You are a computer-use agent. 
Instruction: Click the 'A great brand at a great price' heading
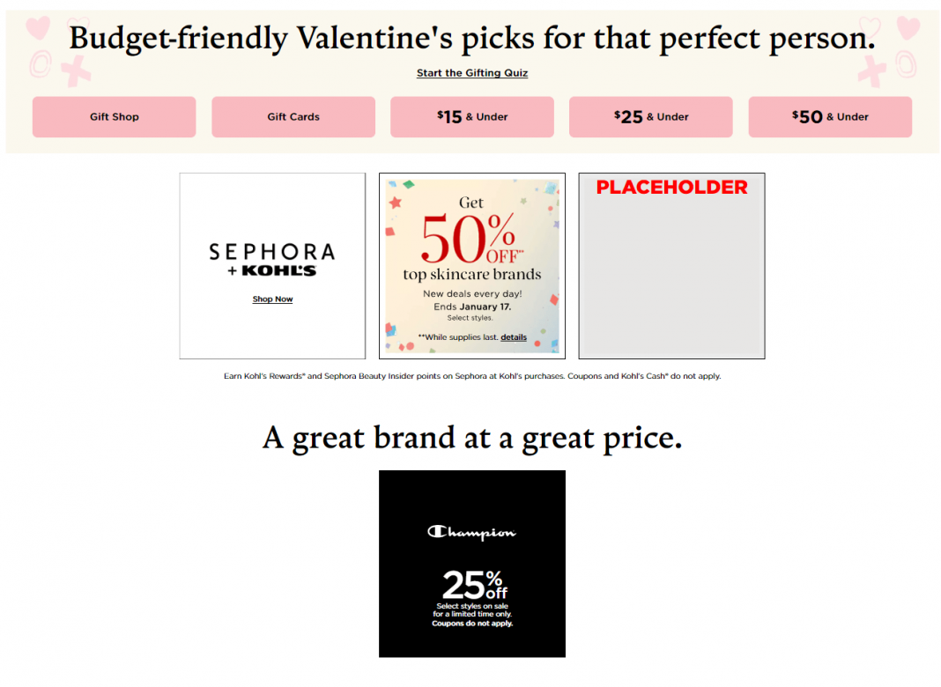472,438
